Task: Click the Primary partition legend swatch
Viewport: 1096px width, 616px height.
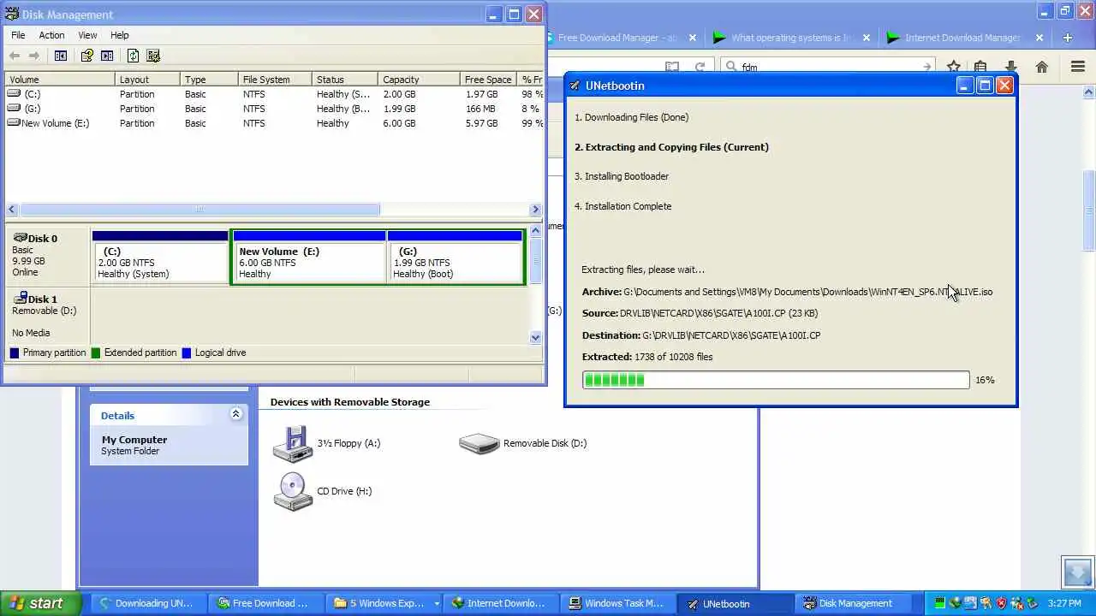Action: click(15, 352)
